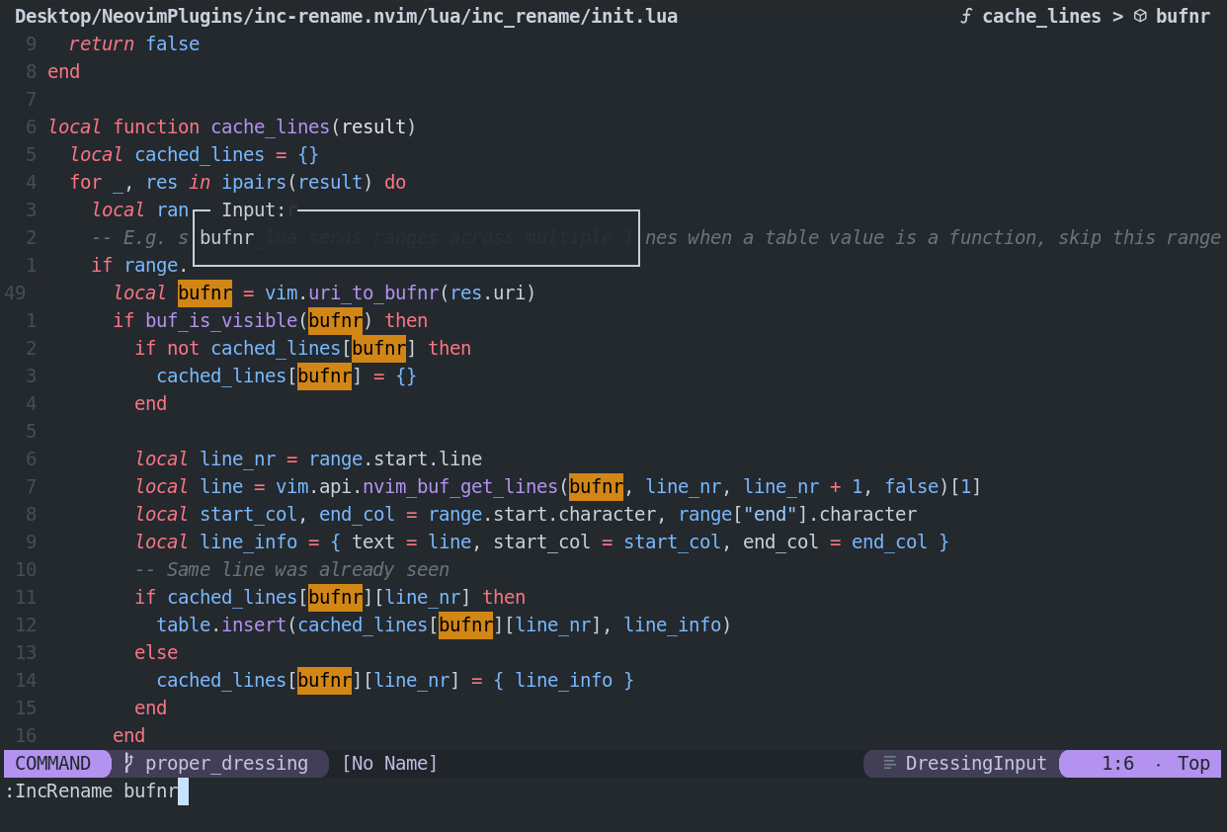This screenshot has height=832, width=1227.
Task: Click the cursor in the IncRename command line
Action: pyautogui.click(x=181, y=790)
